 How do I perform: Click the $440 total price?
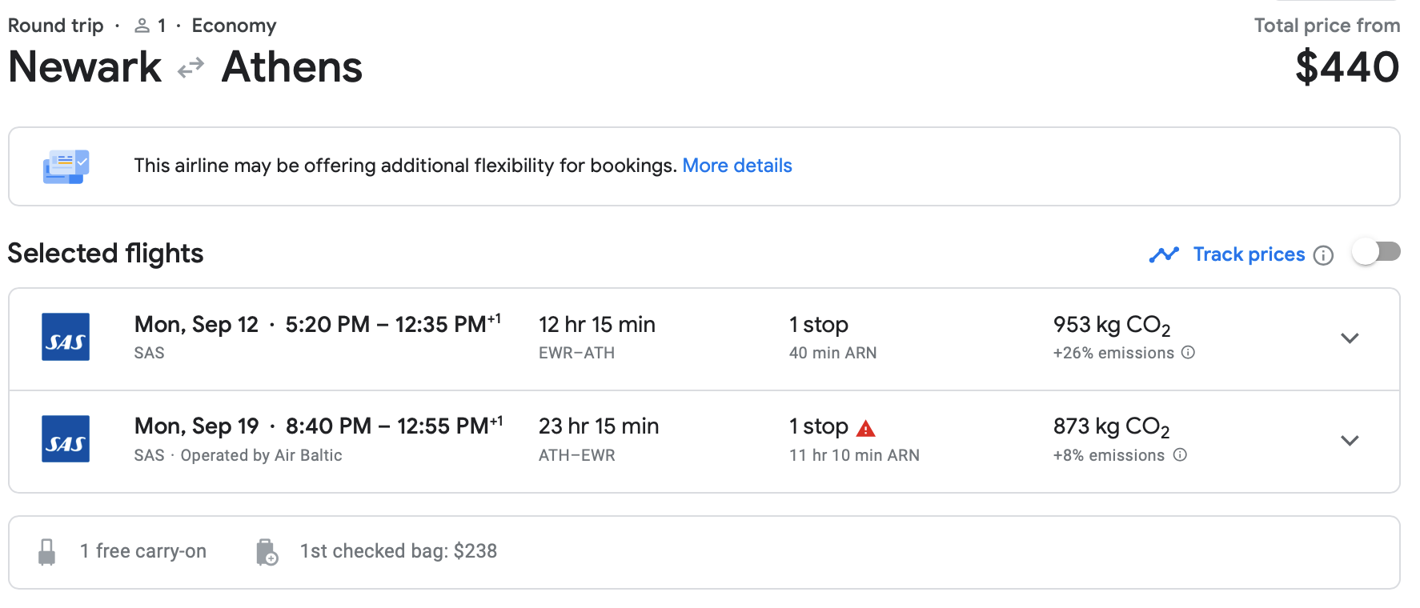(1346, 67)
